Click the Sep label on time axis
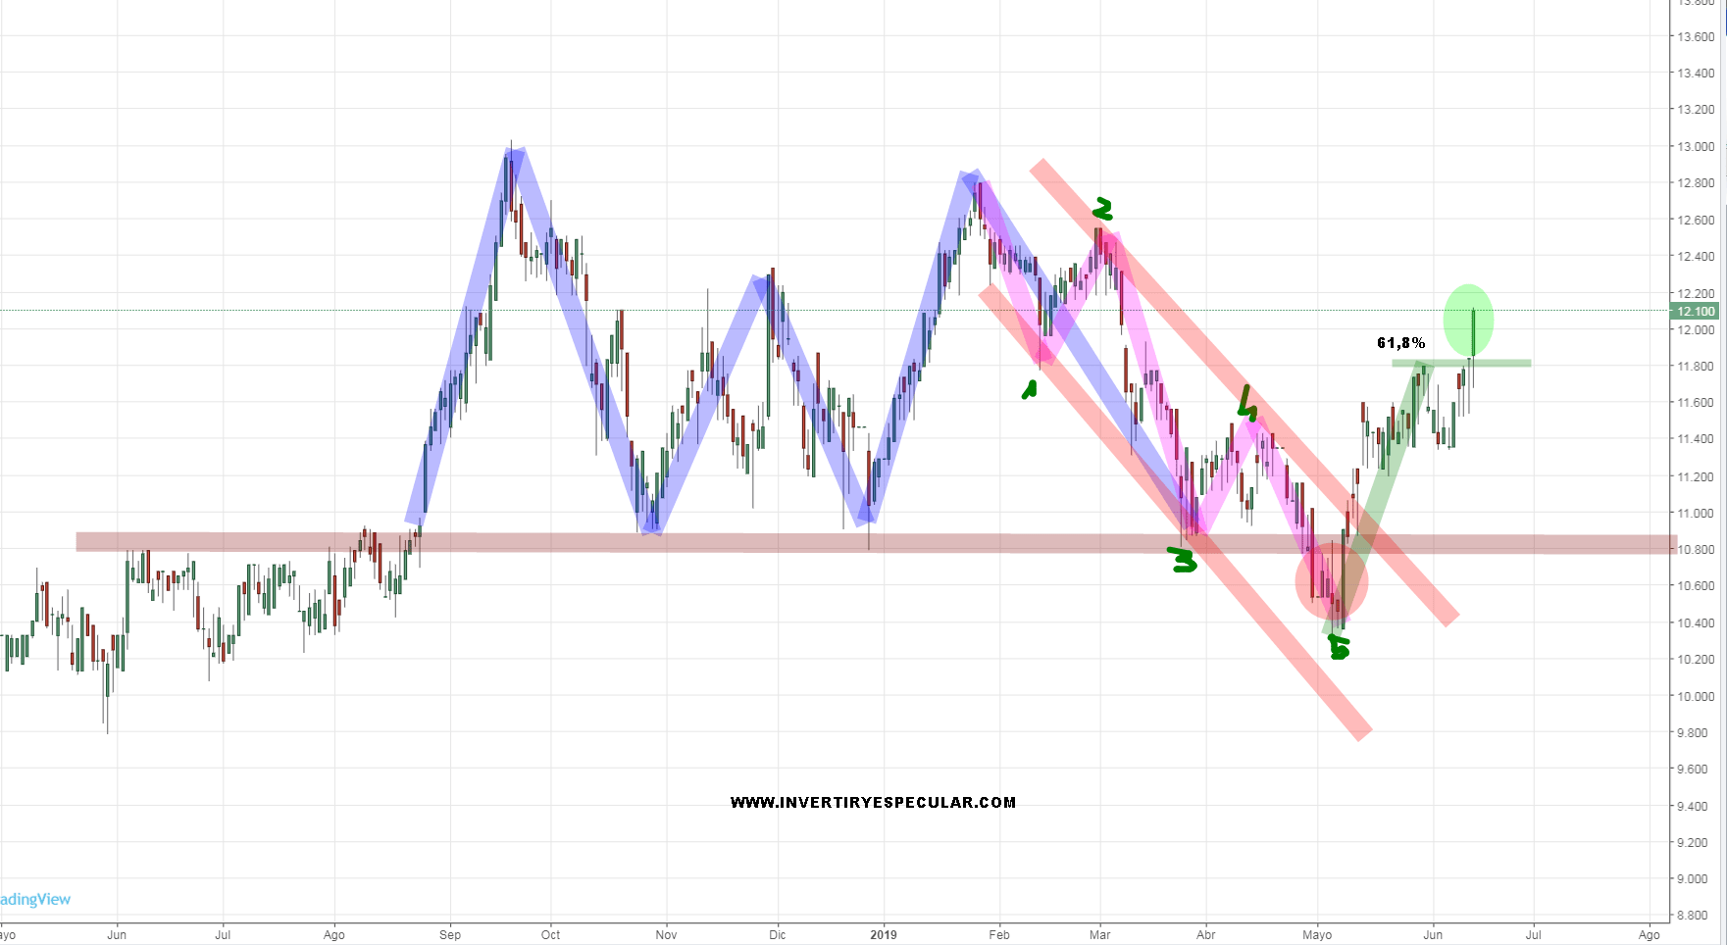Screen dimensions: 1727x945 pos(450,934)
